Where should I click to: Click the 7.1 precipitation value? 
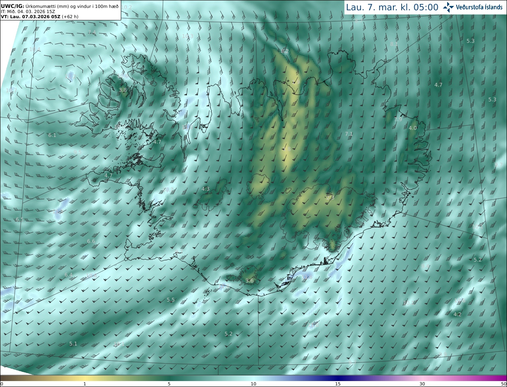pos(349,134)
